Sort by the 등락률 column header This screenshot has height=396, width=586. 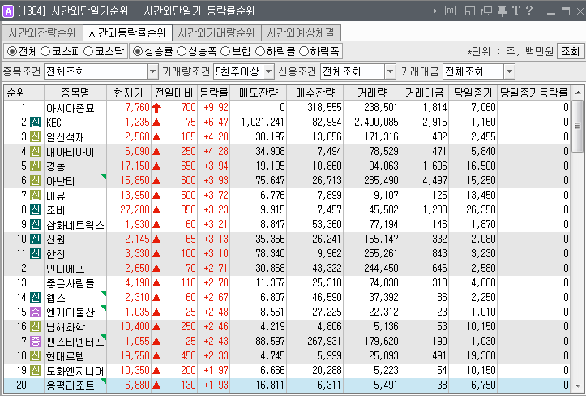[213, 93]
